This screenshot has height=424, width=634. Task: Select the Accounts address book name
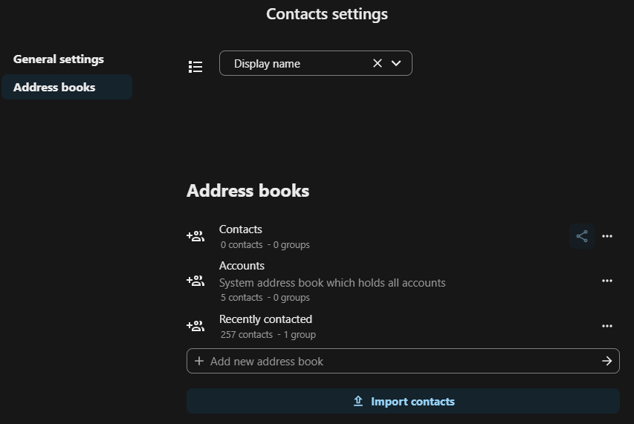242,266
